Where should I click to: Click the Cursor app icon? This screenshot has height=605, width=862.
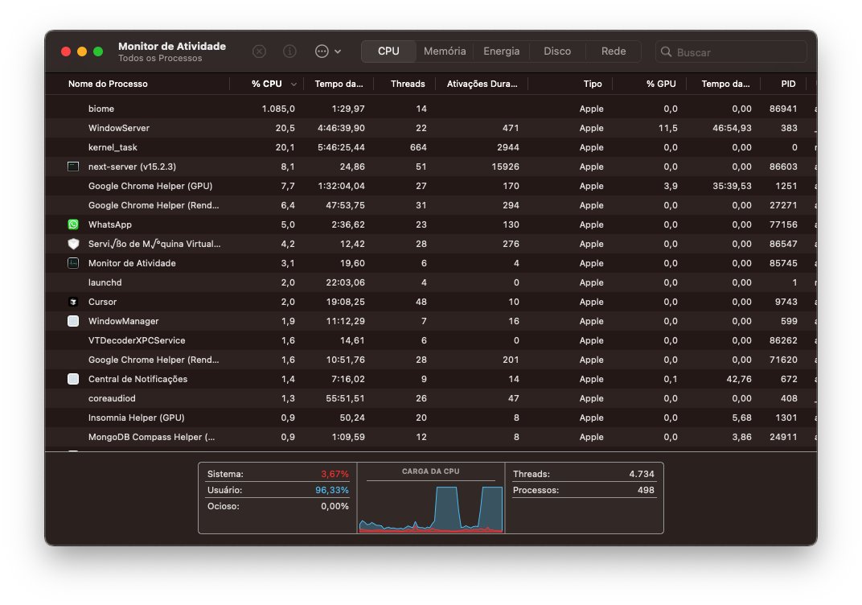[x=73, y=302]
